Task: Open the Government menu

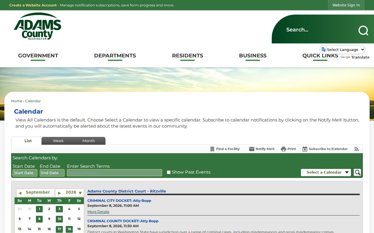Action: pyautogui.click(x=38, y=56)
